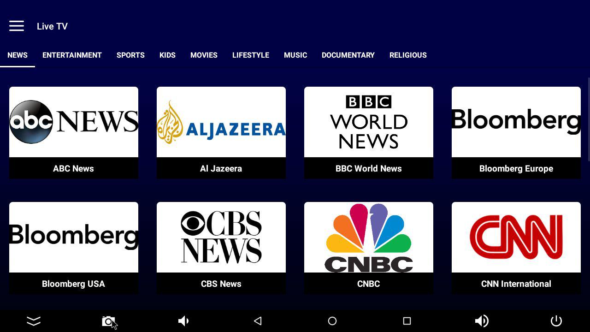Collapse the navigation bar with the chevron icon

click(x=34, y=321)
